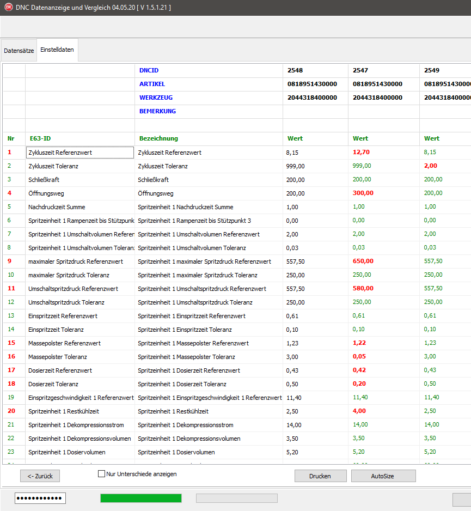Click the Drucken button
This screenshot has width=471, height=511.
point(320,476)
